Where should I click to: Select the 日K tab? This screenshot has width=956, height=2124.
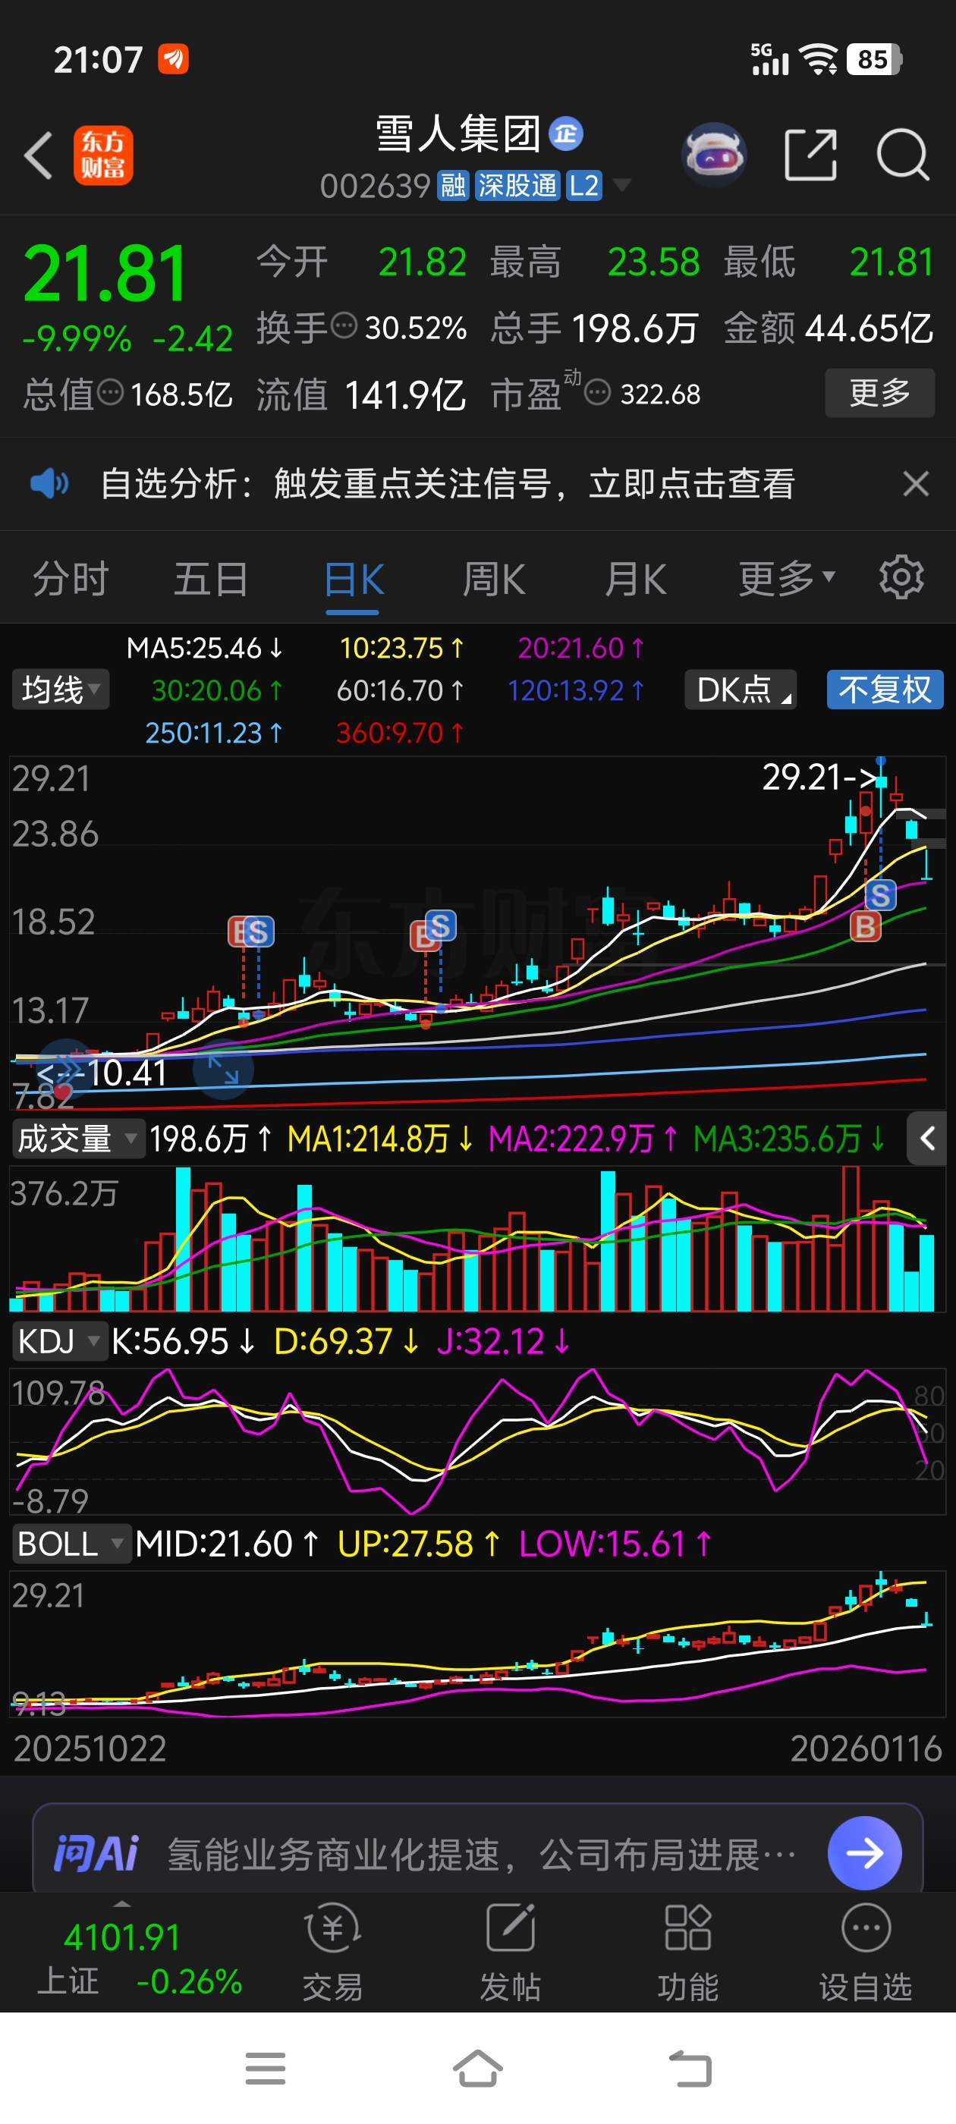point(354,580)
